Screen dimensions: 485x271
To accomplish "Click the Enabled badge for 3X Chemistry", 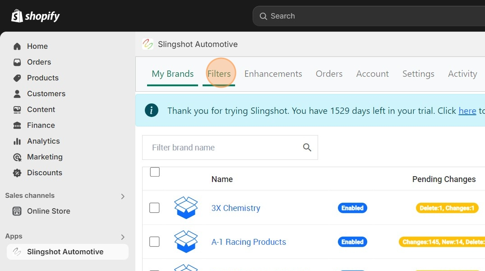I will pos(352,208).
